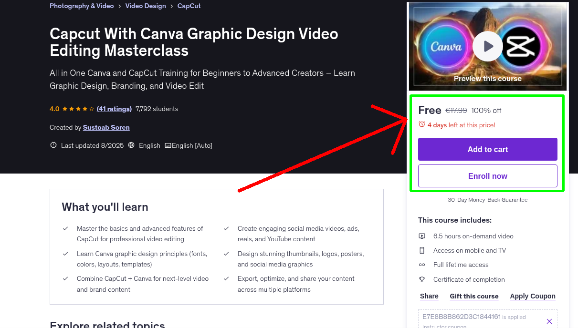
Task: Click the globe language icon
Action: pos(131,145)
